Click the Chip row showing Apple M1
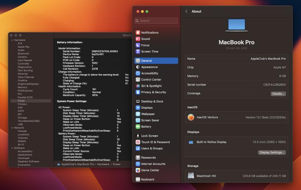This screenshot has height=190, width=301. click(x=237, y=67)
